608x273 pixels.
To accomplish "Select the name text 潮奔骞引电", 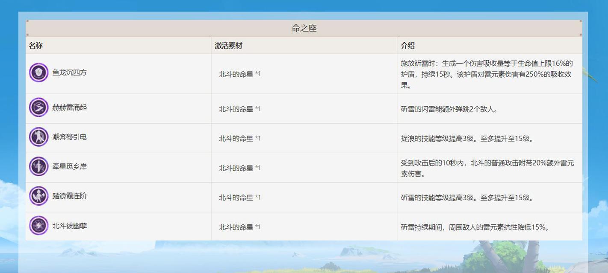I will (70, 137).
